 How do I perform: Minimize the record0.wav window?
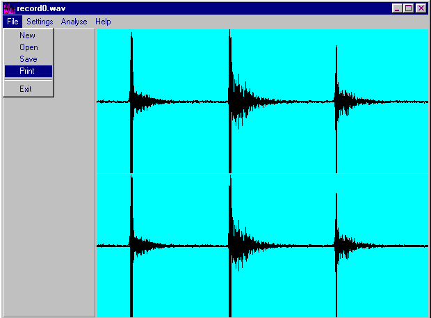click(397, 8)
